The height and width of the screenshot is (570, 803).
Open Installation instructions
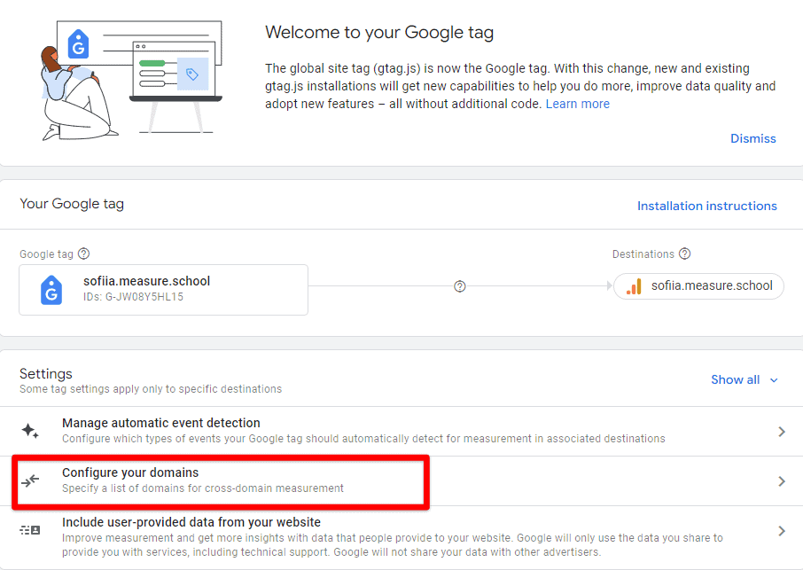pyautogui.click(x=706, y=205)
